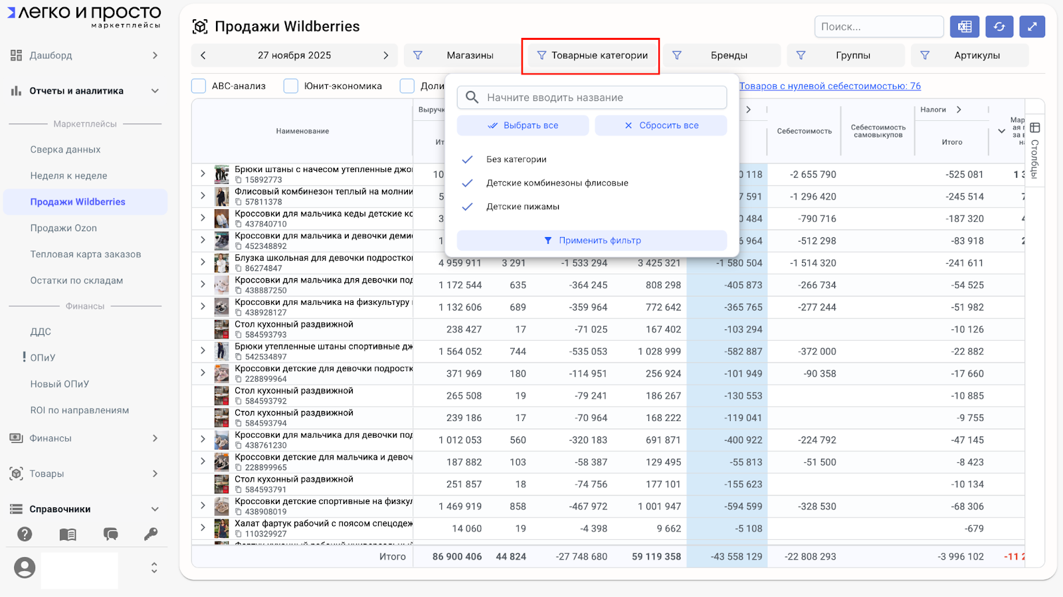
Task: Click the refresh data icon button
Action: (x=999, y=27)
